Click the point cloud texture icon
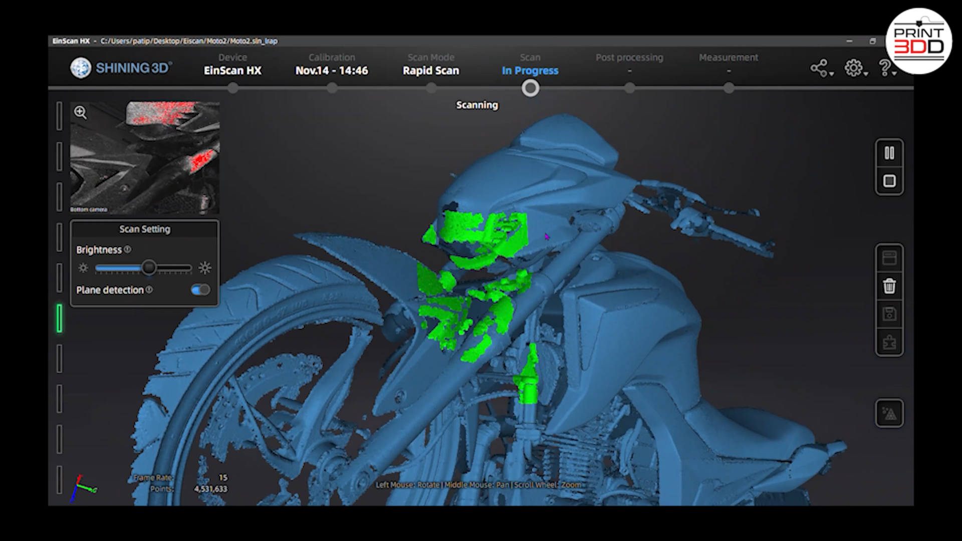Image resolution: width=962 pixels, height=541 pixels. 889,414
